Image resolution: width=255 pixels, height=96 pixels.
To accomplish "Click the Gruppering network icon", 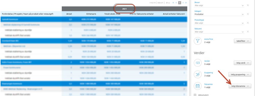I will pos(198,74).
